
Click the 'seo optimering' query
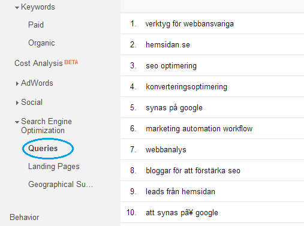[171, 66]
